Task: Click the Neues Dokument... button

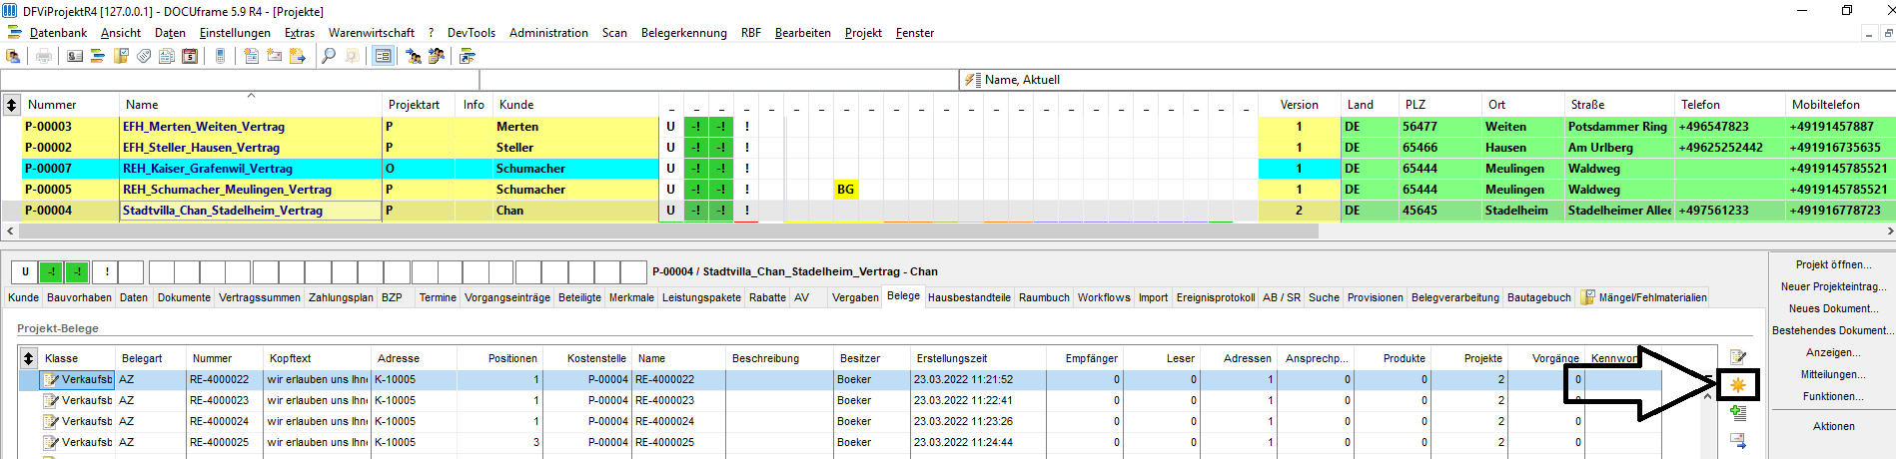Action: (1833, 308)
